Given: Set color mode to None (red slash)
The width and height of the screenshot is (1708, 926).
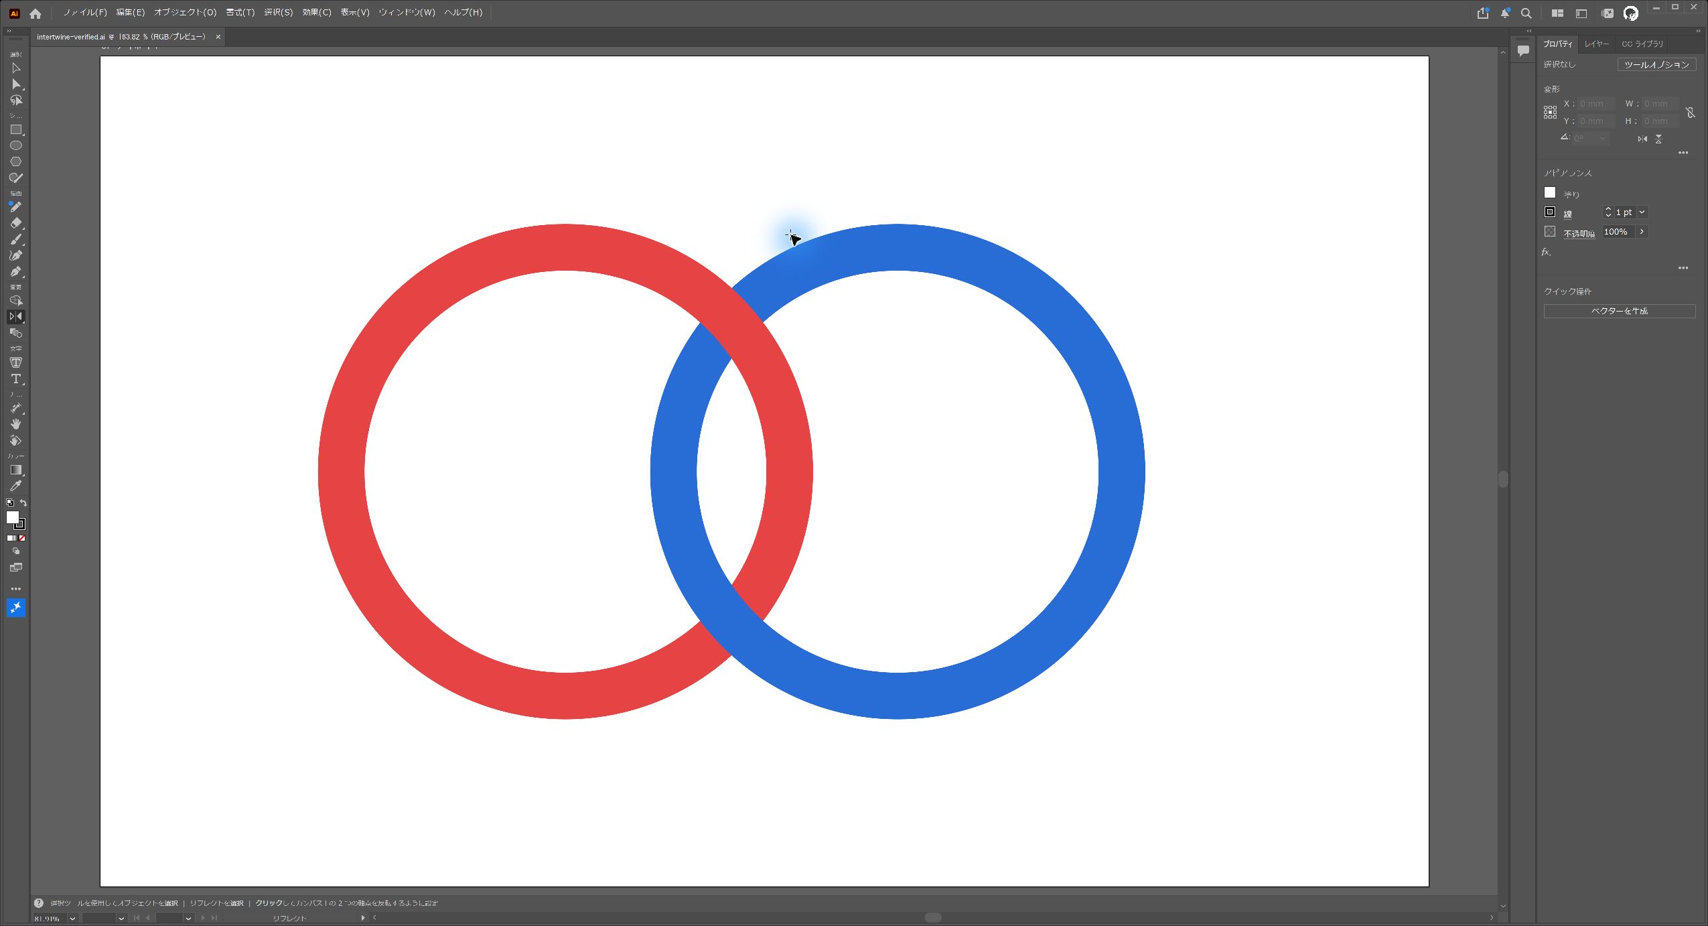Looking at the screenshot, I should point(22,538).
